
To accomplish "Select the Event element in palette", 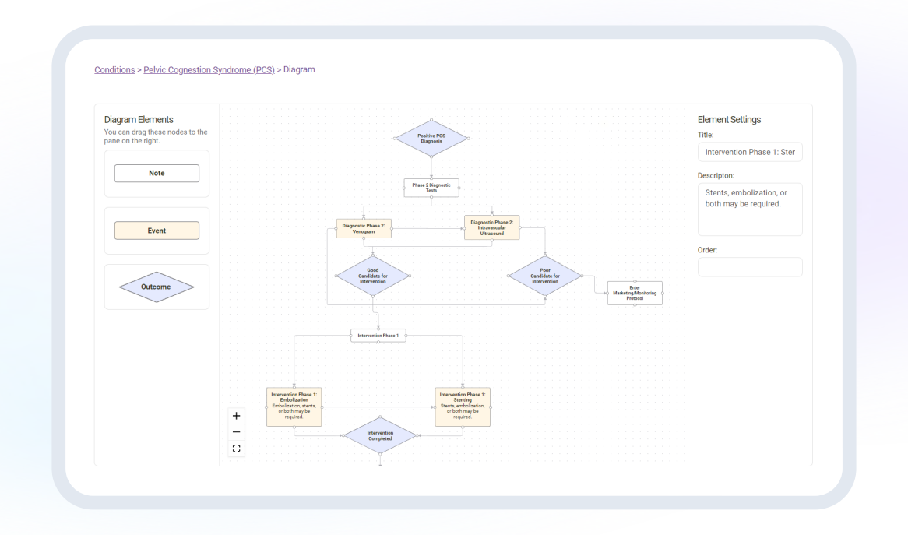I will 157,231.
